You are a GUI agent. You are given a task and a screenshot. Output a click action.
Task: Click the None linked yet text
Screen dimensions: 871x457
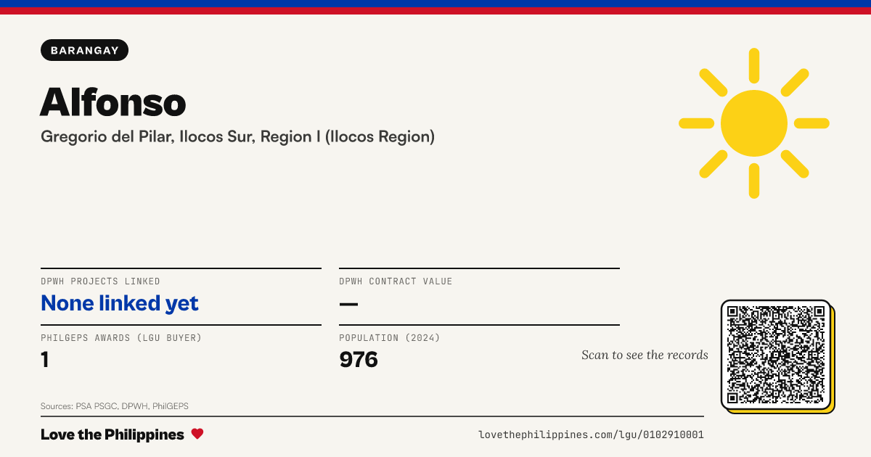pyautogui.click(x=120, y=303)
